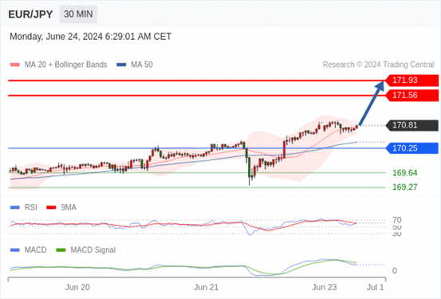Click the blue RSI legend swatch
Image resolution: width=441 pixels, height=299 pixels.
pos(15,207)
